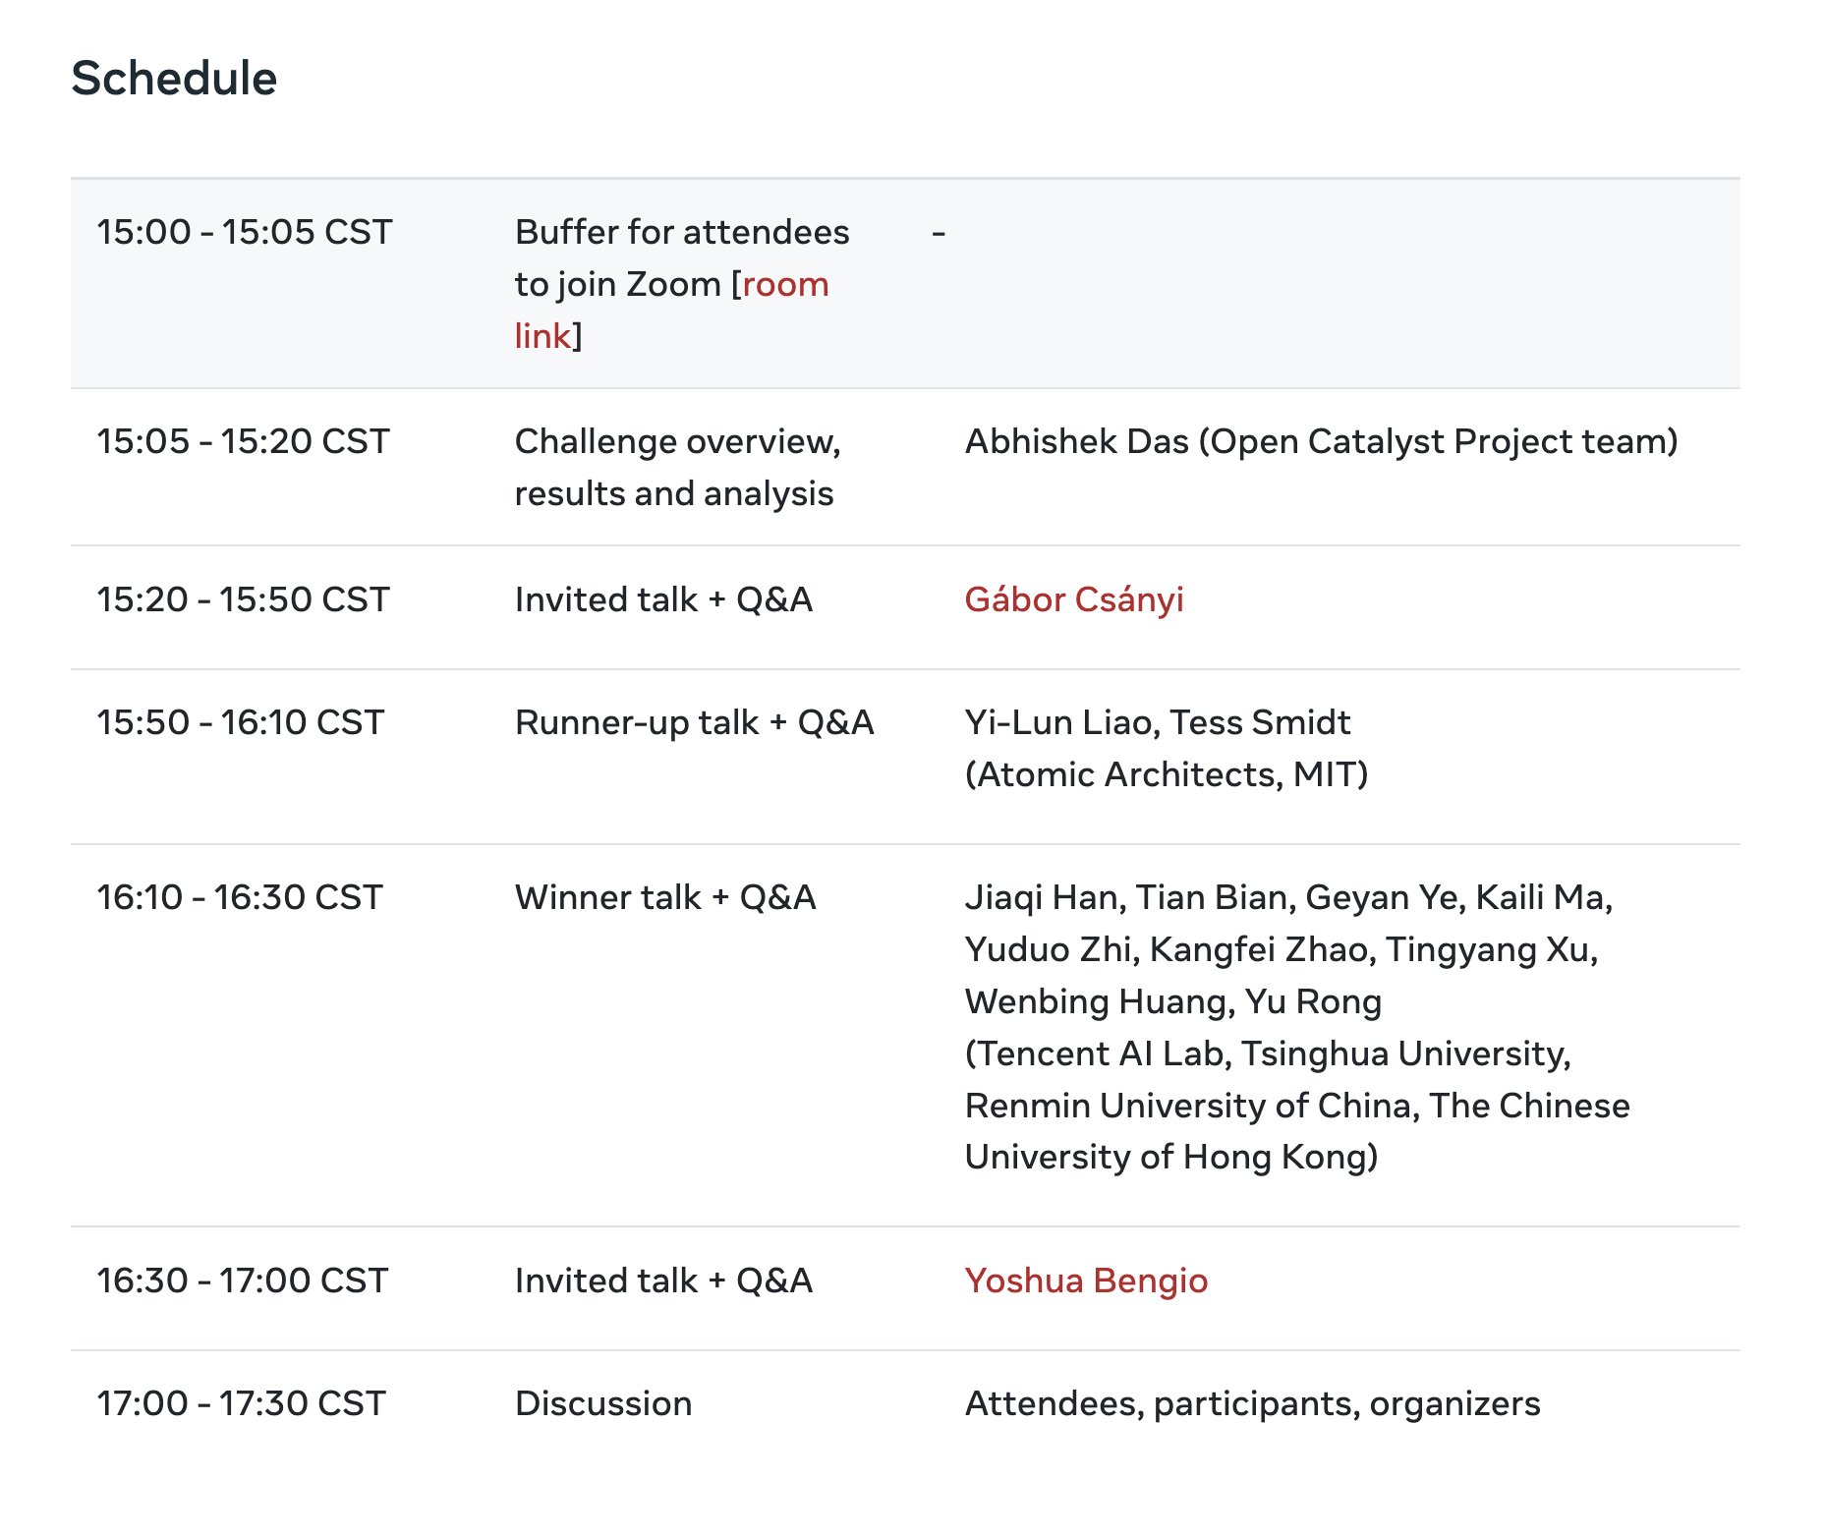
Task: Click Winner talk + Q&A cell
Action: (x=666, y=897)
